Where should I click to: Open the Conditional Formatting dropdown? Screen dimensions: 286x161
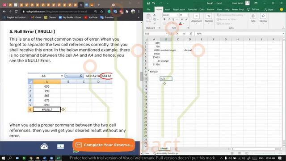tap(231, 15)
